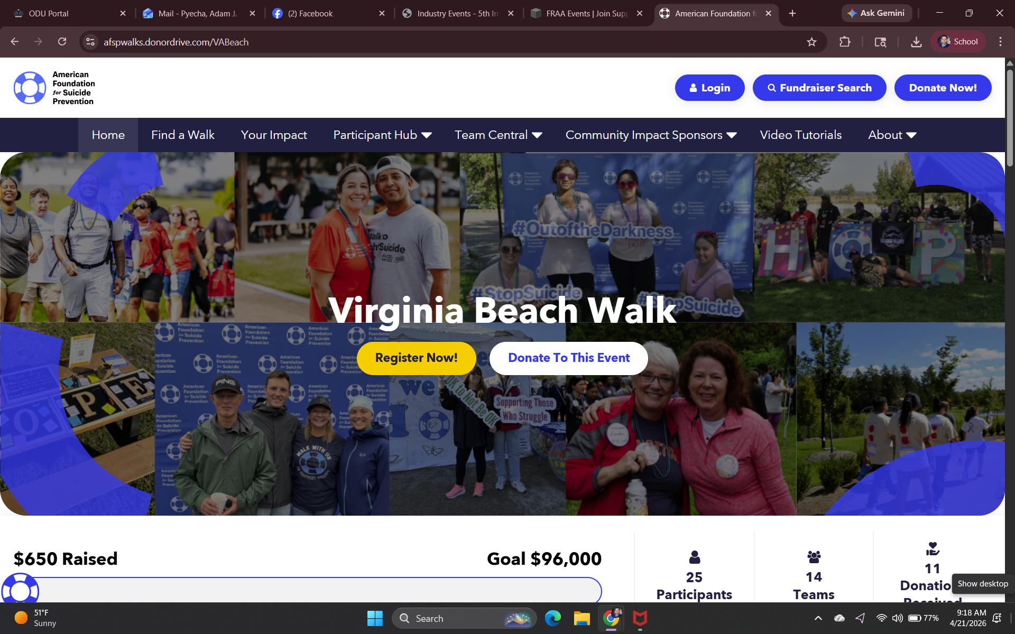1015x634 pixels.
Task: Click the Windows Start button
Action: pos(375,618)
